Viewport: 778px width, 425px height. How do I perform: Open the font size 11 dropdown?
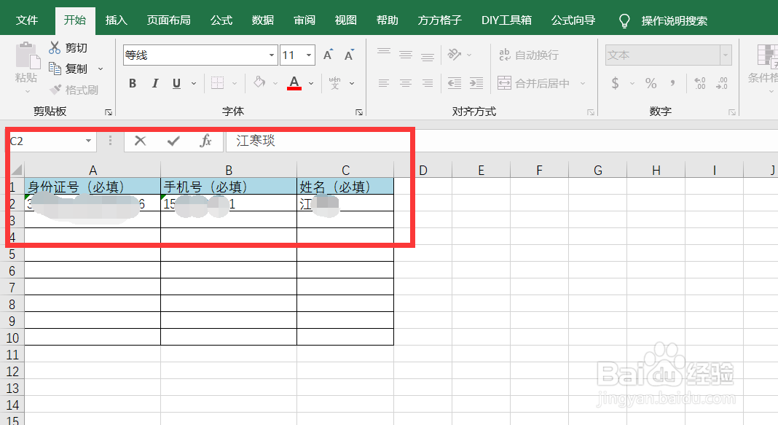coord(308,55)
